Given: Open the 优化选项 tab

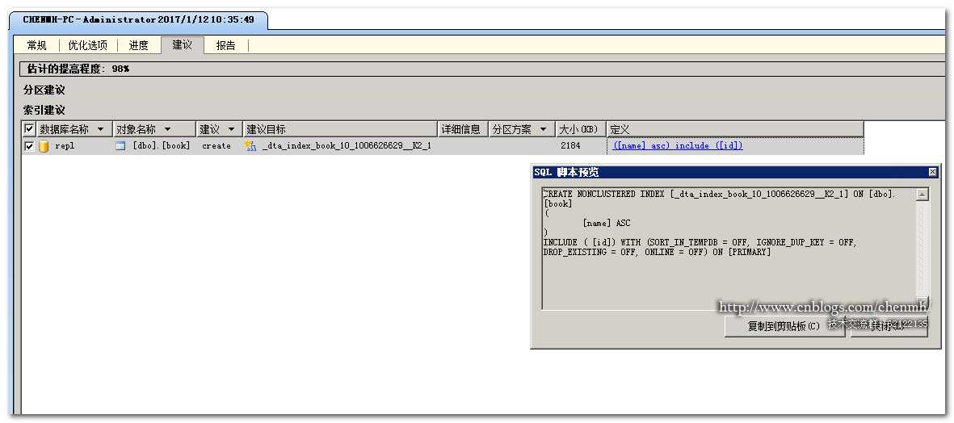Looking at the screenshot, I should 87,45.
